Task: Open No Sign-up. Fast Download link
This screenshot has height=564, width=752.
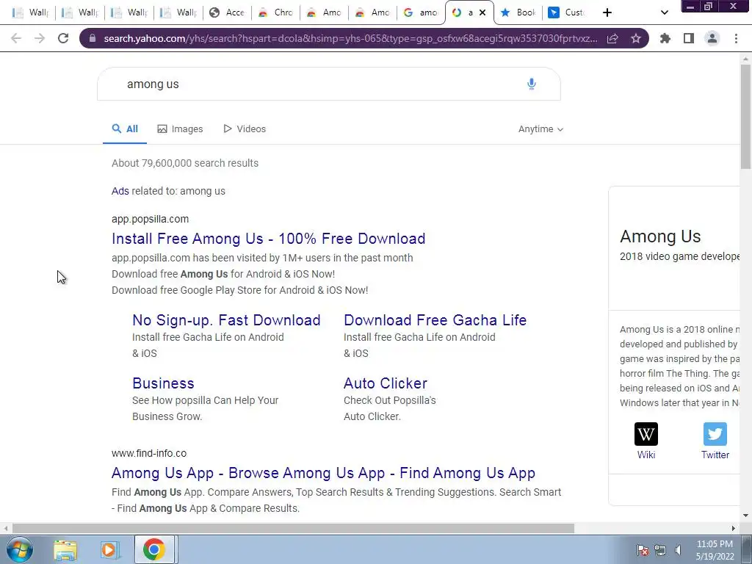Action: 226,320
